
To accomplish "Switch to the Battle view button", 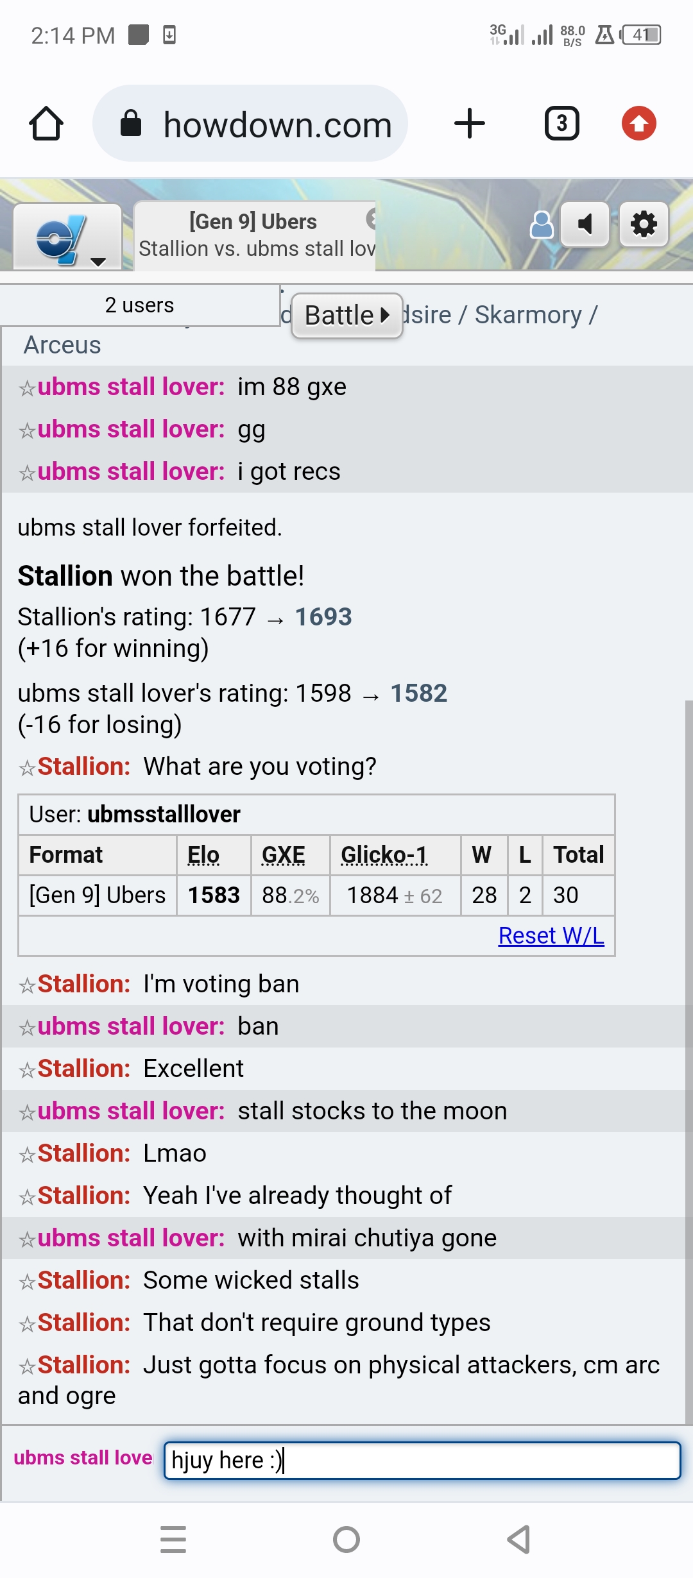I will 347,316.
